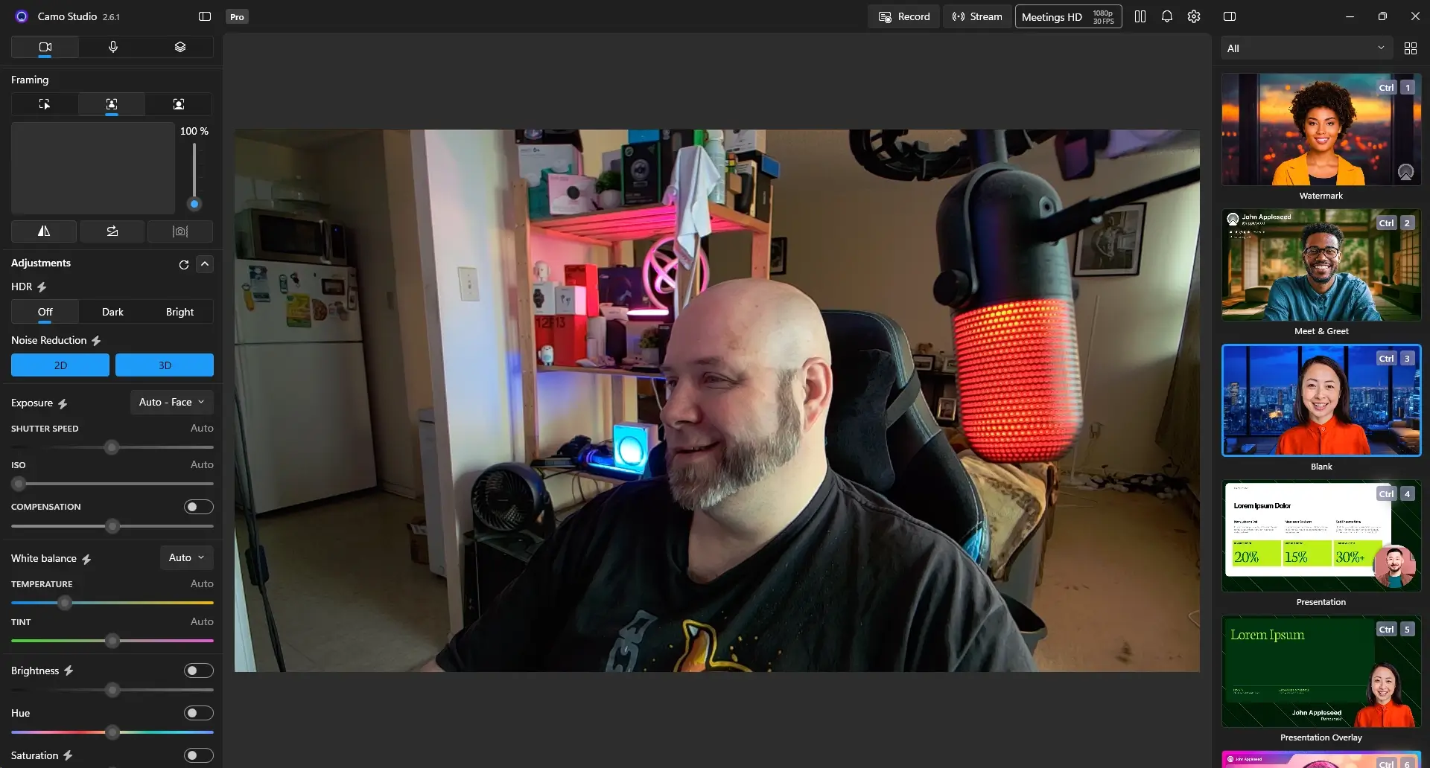
Task: Click the Saturation lightning bolt icon
Action: [68, 755]
